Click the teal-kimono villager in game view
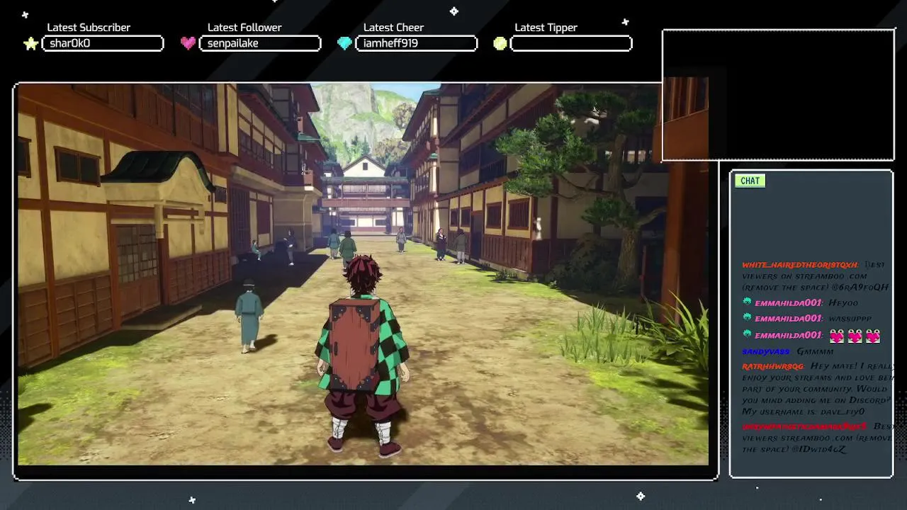 pyautogui.click(x=249, y=314)
